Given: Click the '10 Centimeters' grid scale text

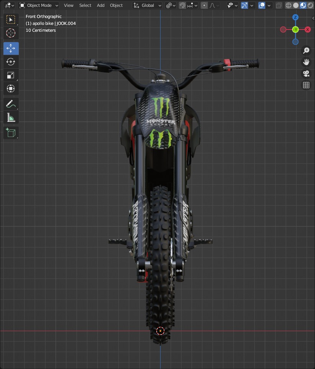Looking at the screenshot, I should 41,30.
